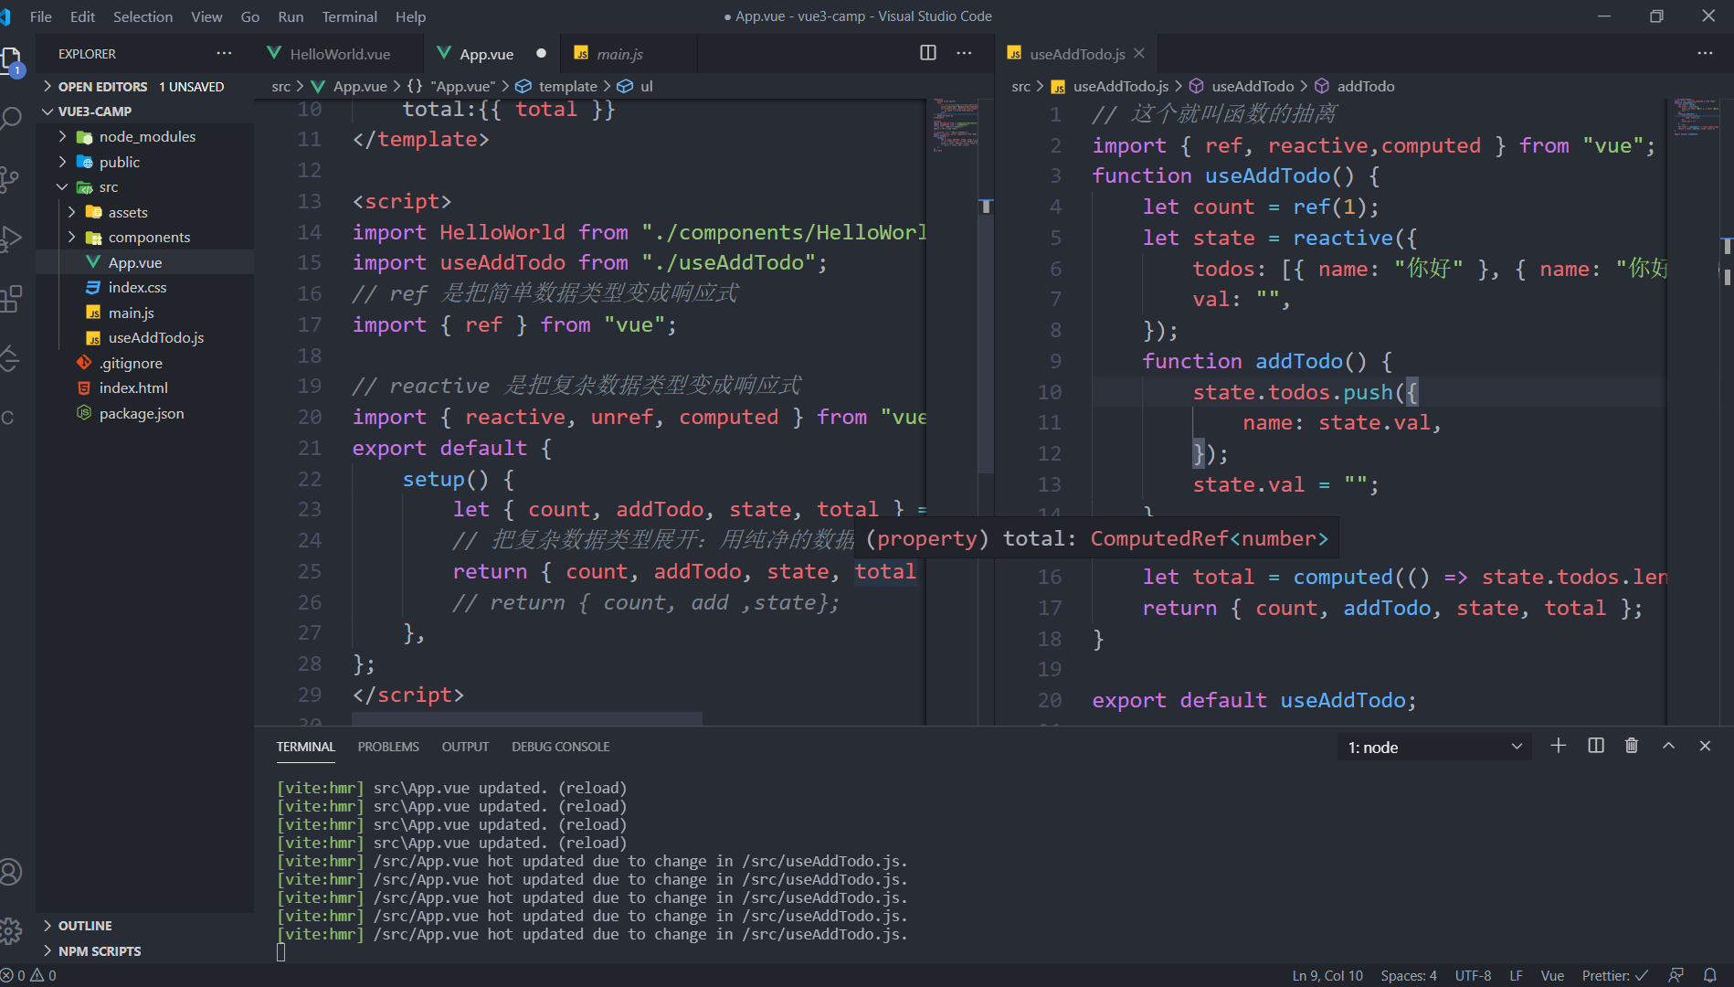This screenshot has height=987, width=1734.
Task: Open the Extensions view
Action: point(11,299)
